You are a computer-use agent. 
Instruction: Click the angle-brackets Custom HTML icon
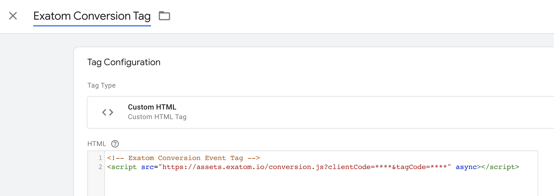[108, 112]
